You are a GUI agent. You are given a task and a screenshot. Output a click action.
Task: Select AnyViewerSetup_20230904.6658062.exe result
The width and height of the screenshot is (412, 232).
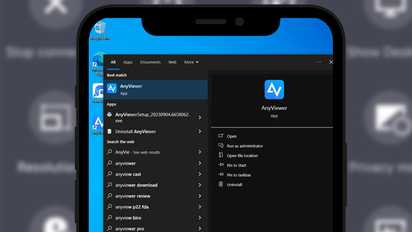155,118
